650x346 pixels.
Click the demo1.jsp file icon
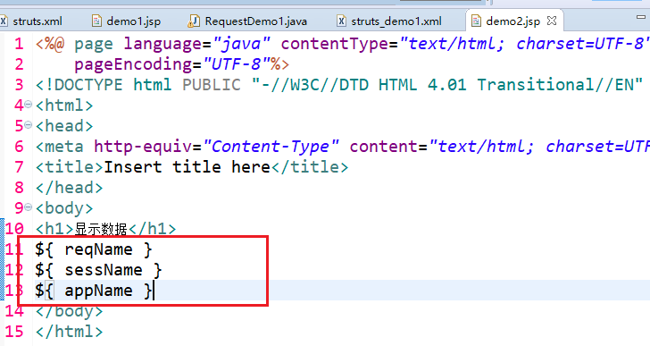pos(96,21)
